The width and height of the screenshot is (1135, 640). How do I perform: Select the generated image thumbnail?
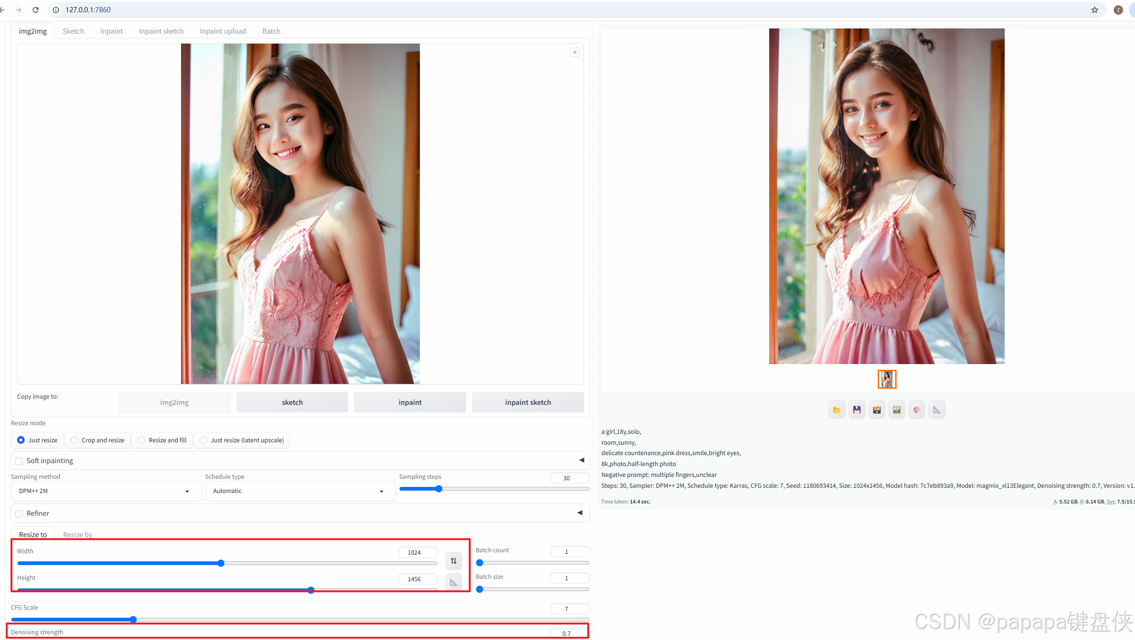pos(887,379)
